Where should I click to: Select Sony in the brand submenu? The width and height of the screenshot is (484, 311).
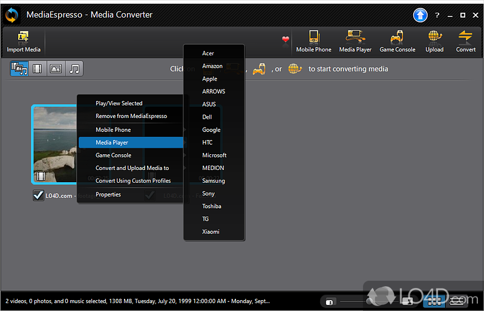[x=214, y=194]
